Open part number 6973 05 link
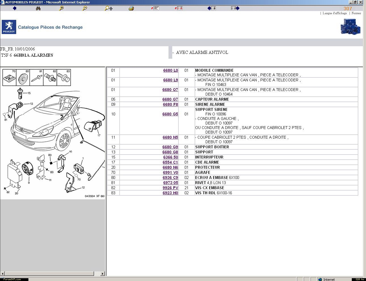The height and width of the screenshot is (281, 366). (171, 183)
